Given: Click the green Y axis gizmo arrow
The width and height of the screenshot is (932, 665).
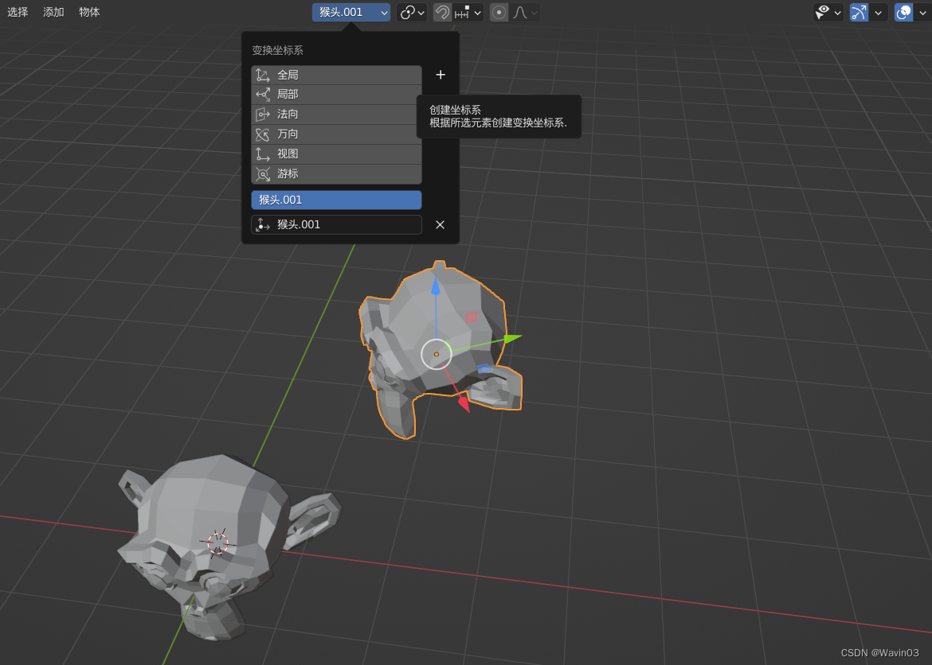Looking at the screenshot, I should [513, 338].
